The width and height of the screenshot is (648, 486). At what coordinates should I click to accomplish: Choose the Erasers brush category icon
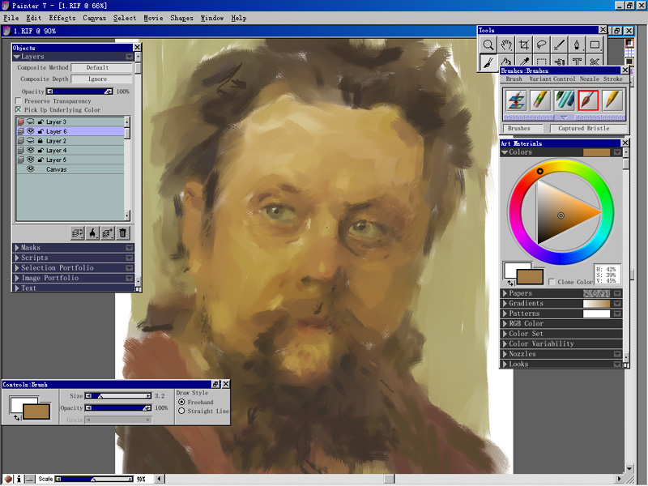540,100
